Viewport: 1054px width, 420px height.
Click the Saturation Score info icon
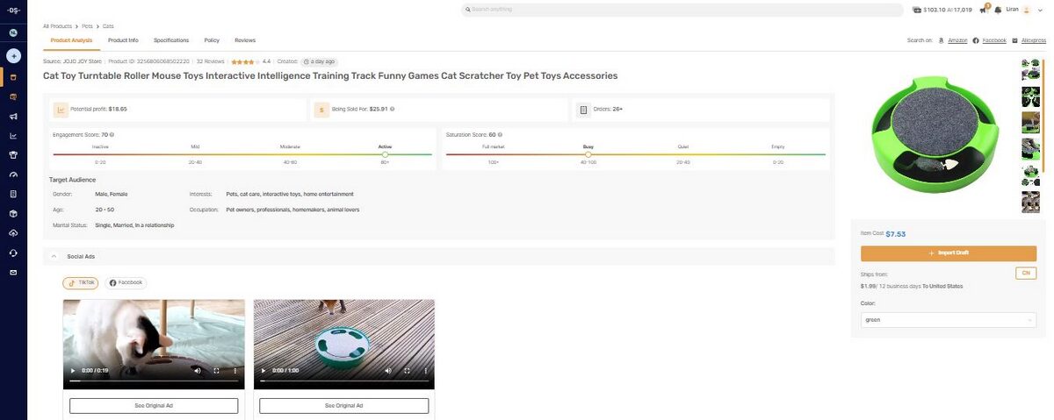coord(500,135)
